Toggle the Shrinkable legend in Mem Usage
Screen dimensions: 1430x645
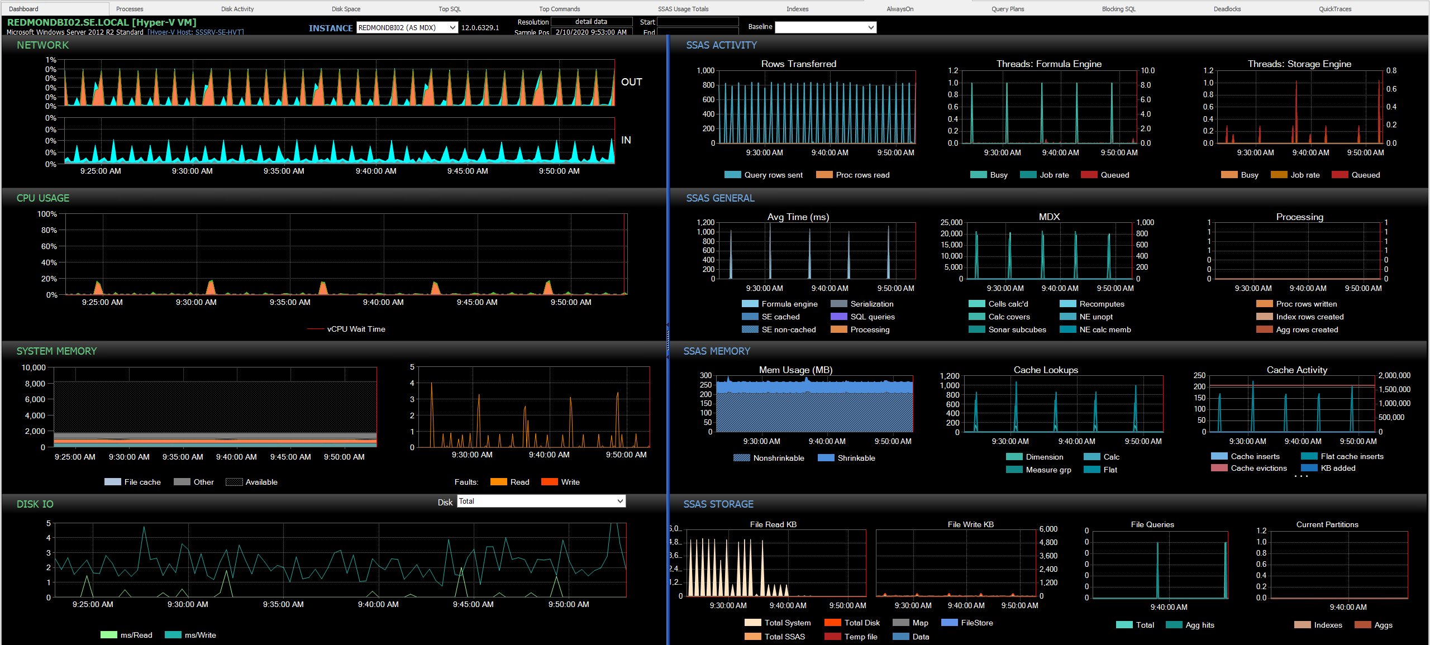click(x=846, y=458)
